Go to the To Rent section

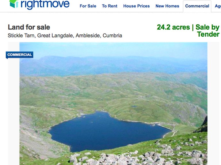tap(110, 6)
